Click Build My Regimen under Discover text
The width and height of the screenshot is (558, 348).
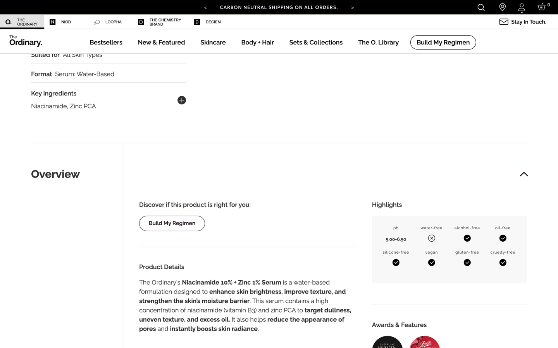click(172, 223)
